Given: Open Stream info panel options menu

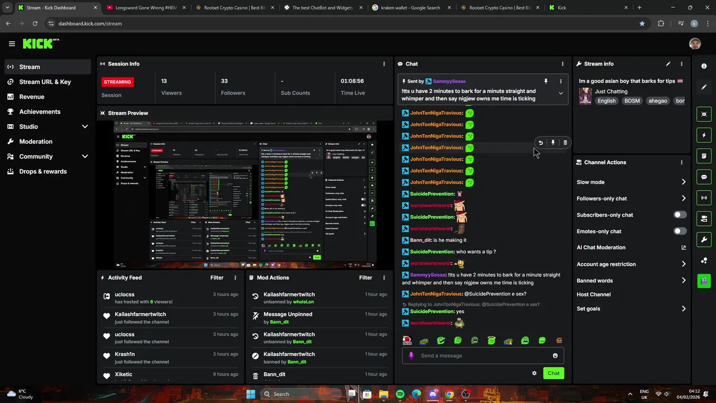Looking at the screenshot, I should pos(681,64).
